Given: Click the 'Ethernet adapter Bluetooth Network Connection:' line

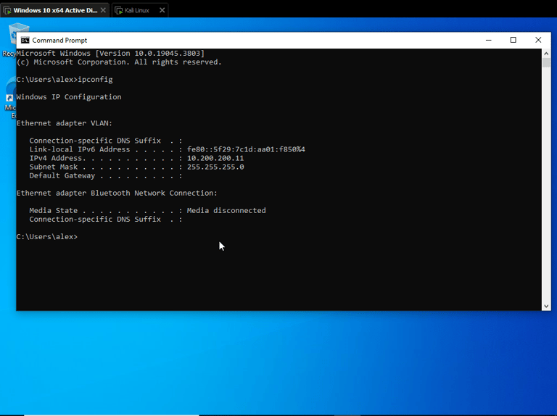Looking at the screenshot, I should [117, 193].
